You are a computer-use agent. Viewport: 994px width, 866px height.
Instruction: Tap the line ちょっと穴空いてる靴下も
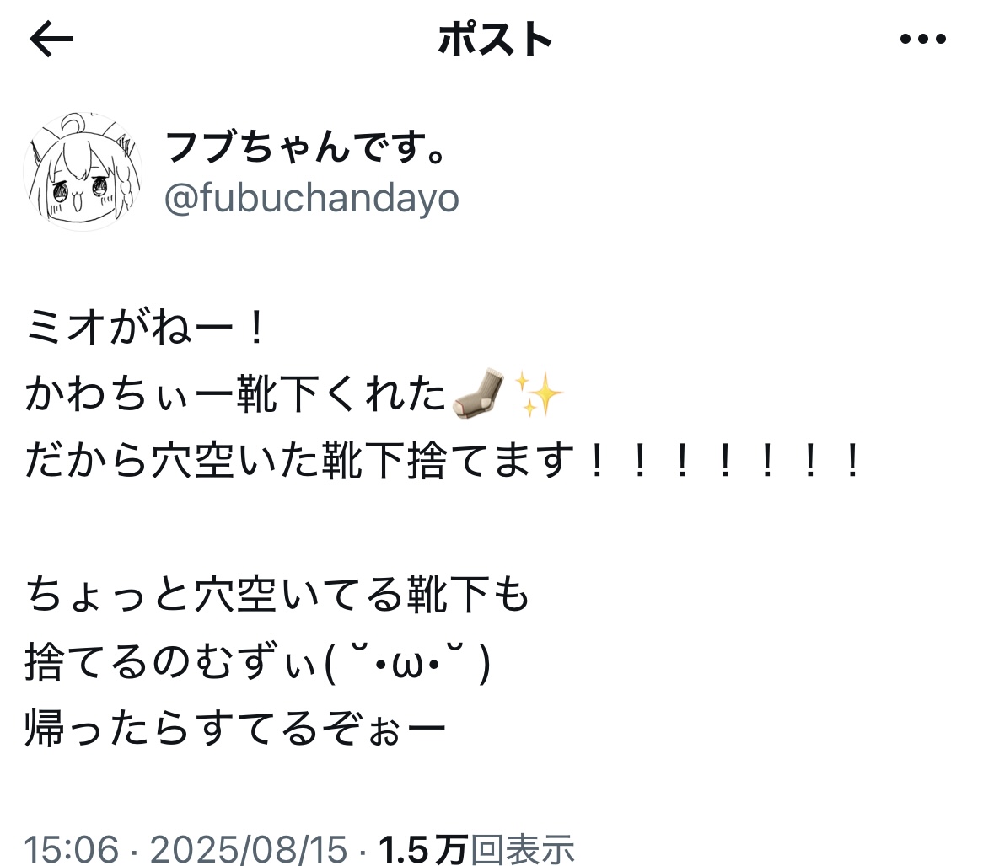pos(277,594)
